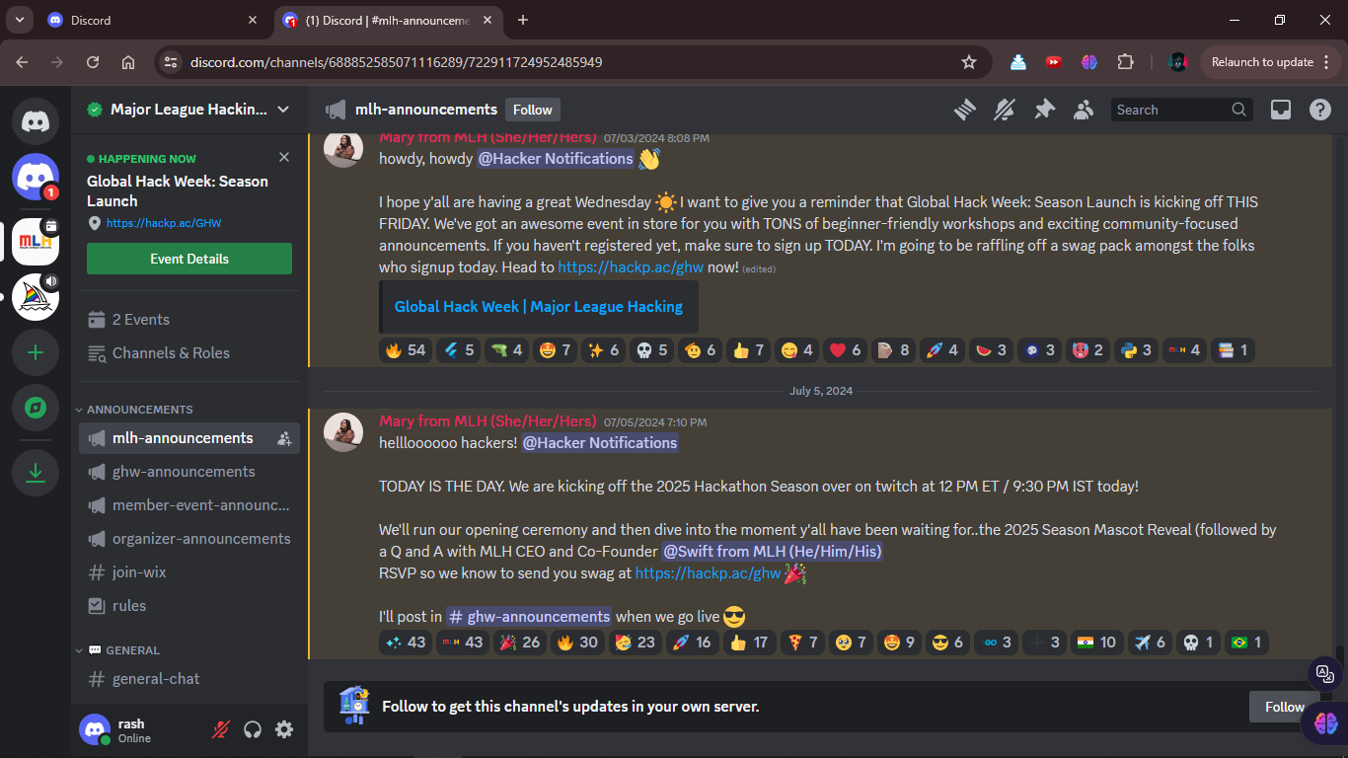
Task: Open the Discord inbox icon
Action: [x=1281, y=110]
